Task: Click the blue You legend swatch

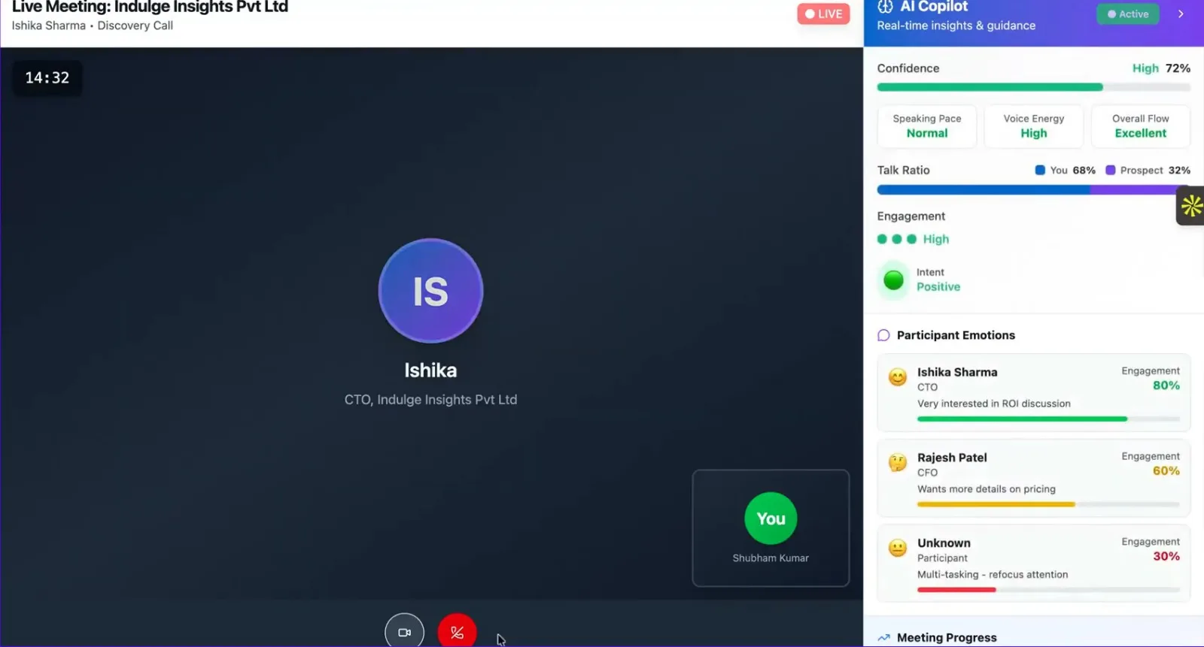Action: [1040, 171]
